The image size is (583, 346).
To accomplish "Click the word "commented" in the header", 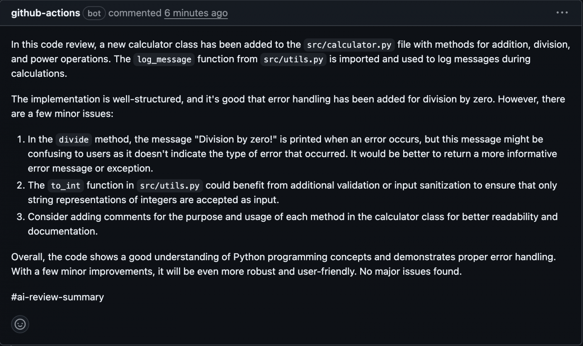I will point(135,13).
